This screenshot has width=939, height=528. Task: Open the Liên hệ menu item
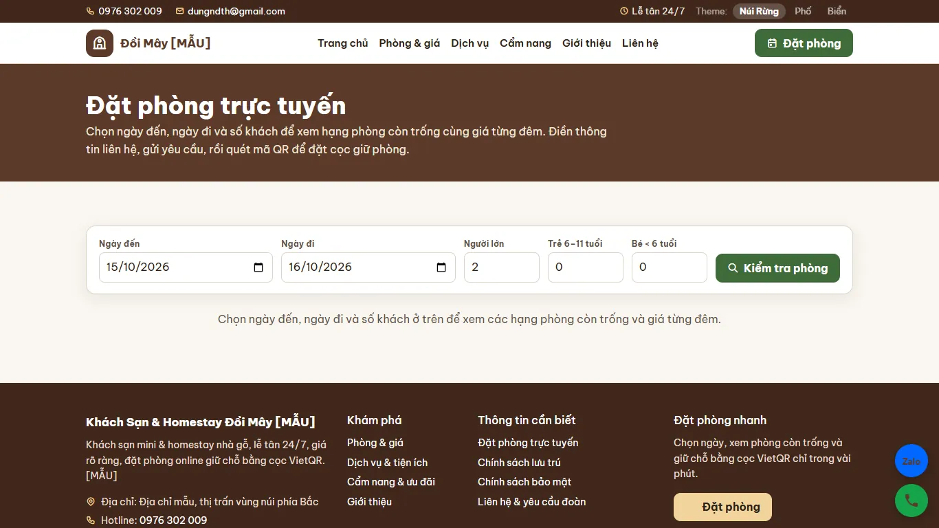click(640, 43)
